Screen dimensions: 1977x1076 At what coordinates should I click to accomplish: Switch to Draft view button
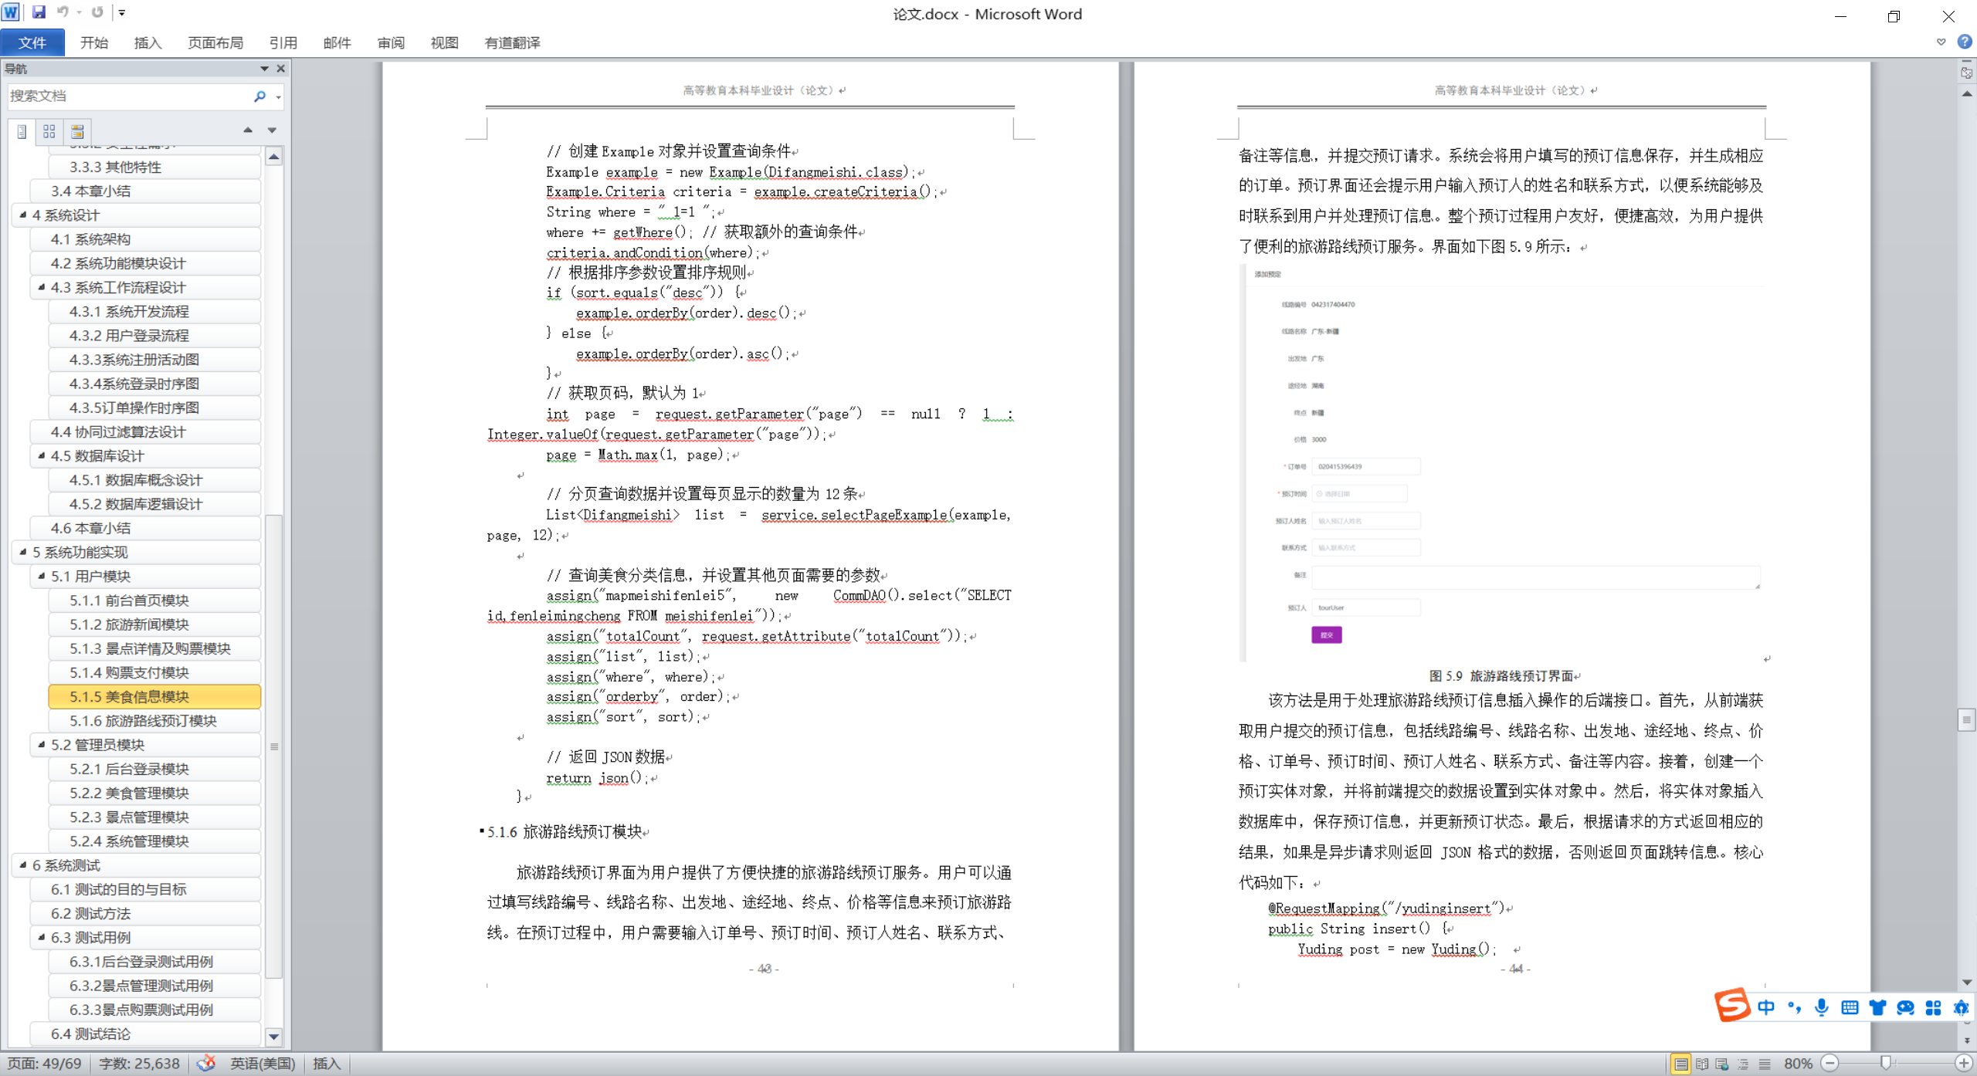tap(1765, 1064)
